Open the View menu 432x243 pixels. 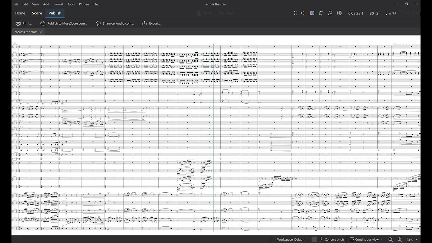click(35, 4)
